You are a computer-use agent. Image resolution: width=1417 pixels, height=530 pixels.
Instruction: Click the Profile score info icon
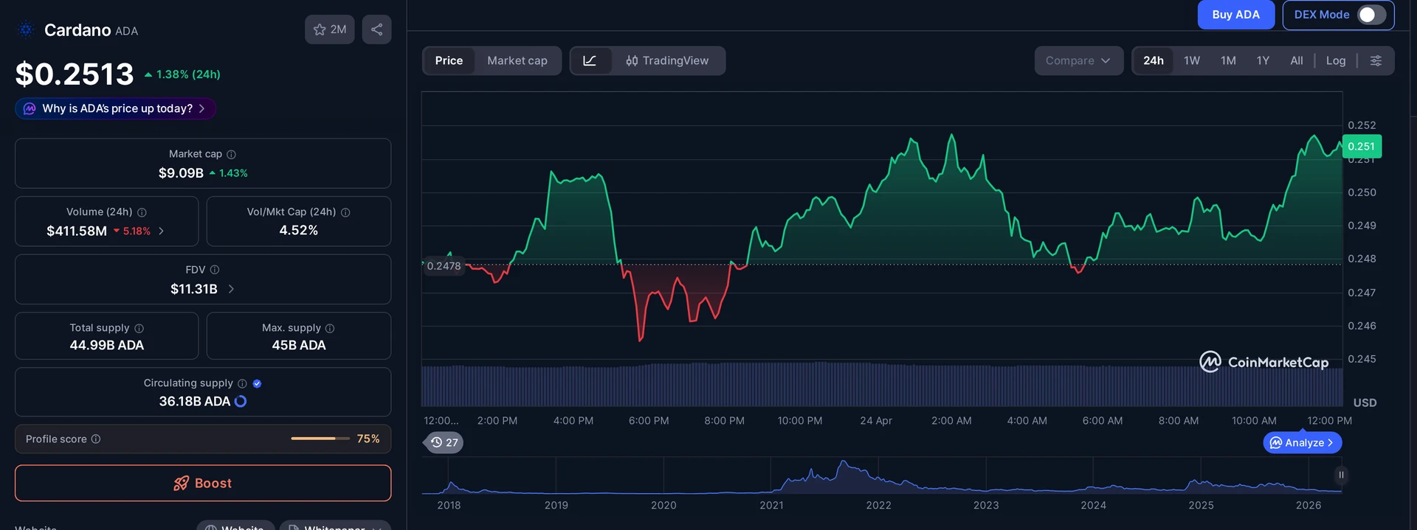pos(96,439)
